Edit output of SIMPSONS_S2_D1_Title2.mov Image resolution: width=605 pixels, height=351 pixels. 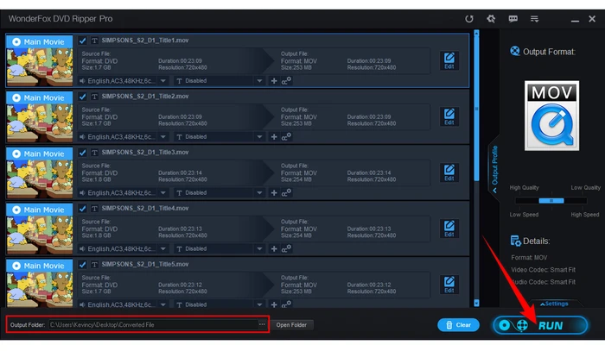tap(449, 116)
